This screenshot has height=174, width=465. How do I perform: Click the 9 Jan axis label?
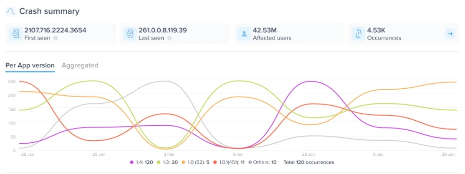[238, 154]
